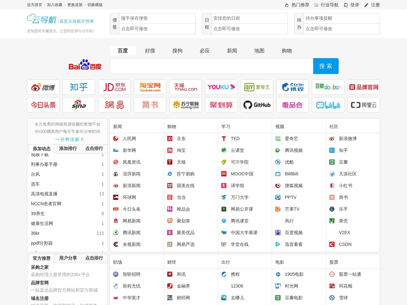Click the bilibili logo tile
Image resolution: width=407 pixels, height=305 pixels.
(x=328, y=105)
